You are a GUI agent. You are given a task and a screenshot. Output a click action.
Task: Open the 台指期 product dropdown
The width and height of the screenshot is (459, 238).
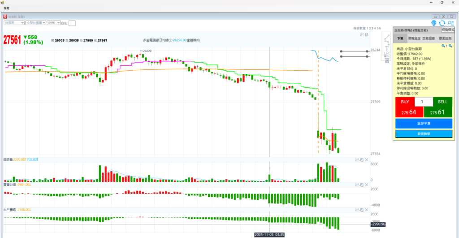pos(13,23)
